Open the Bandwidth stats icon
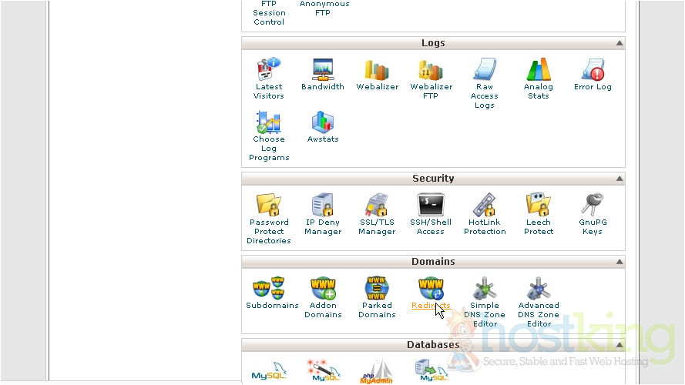 pyautogui.click(x=323, y=70)
